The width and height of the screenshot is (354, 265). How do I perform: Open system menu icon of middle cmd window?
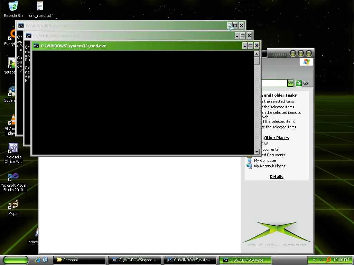[28, 36]
